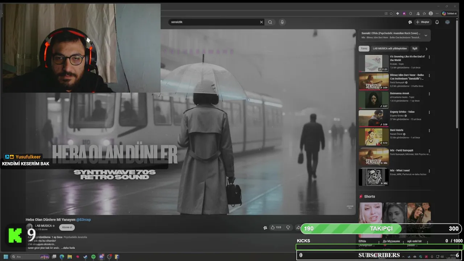The height and width of the screenshot is (261, 464).
Task: Click the diamond extension icon in toolbar
Action: pos(398,13)
